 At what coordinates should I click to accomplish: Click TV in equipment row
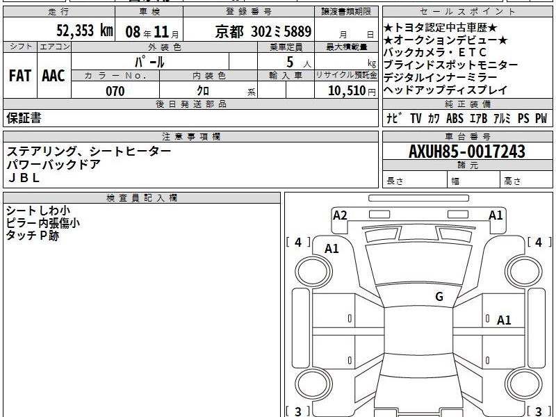pos(416,118)
